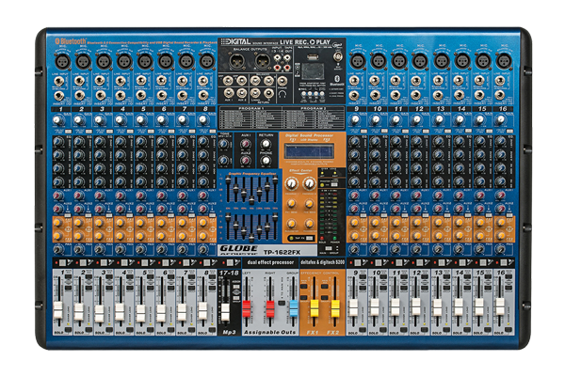The width and height of the screenshot is (565, 376).
Task: Click the USB port in LIVE REC PLAY section
Action: pos(313,56)
